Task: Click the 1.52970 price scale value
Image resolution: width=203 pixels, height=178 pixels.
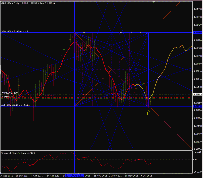Action: (x=197, y=118)
